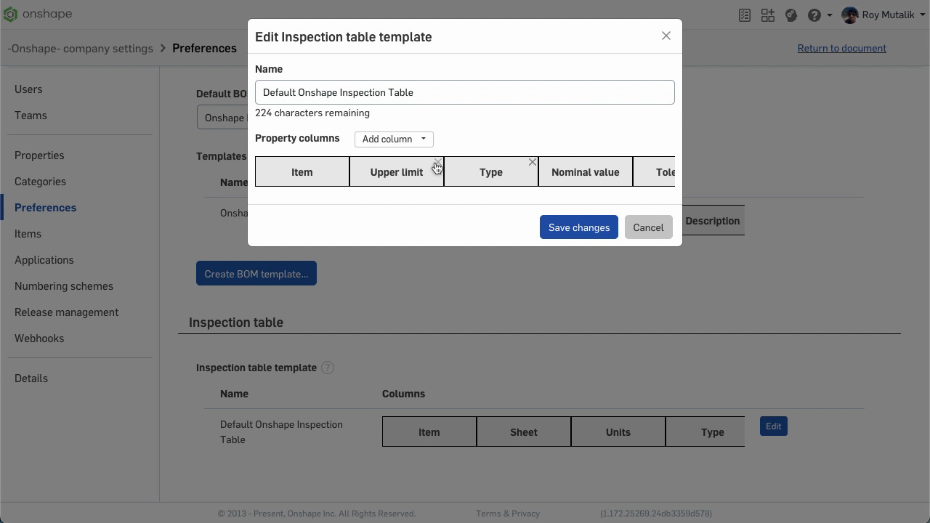Open the Onshape logo home link
Viewport: 930px width, 523px height.
coord(38,15)
